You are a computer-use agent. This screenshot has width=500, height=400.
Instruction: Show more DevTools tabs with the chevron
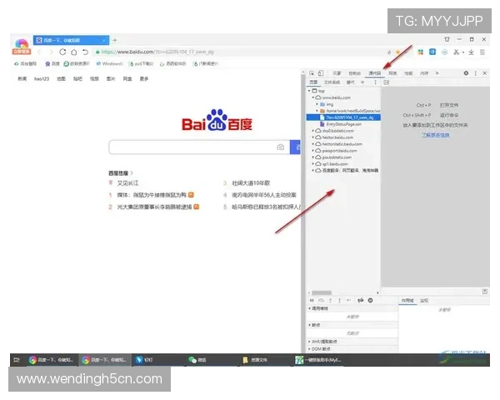pyautogui.click(x=437, y=73)
